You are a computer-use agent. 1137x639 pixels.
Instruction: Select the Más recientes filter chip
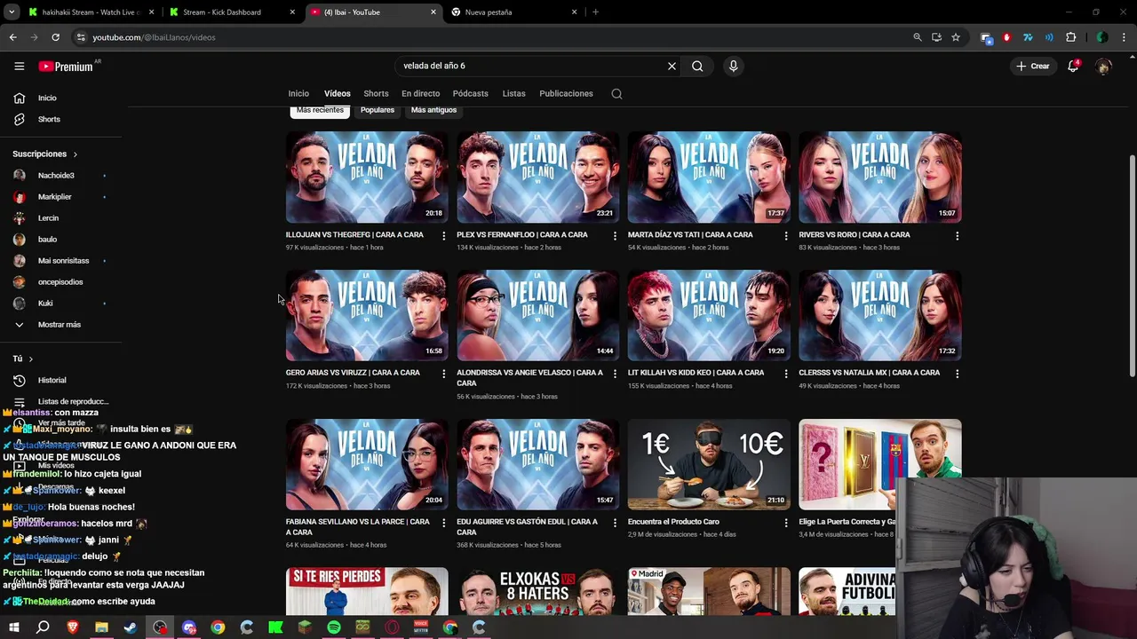(x=320, y=110)
